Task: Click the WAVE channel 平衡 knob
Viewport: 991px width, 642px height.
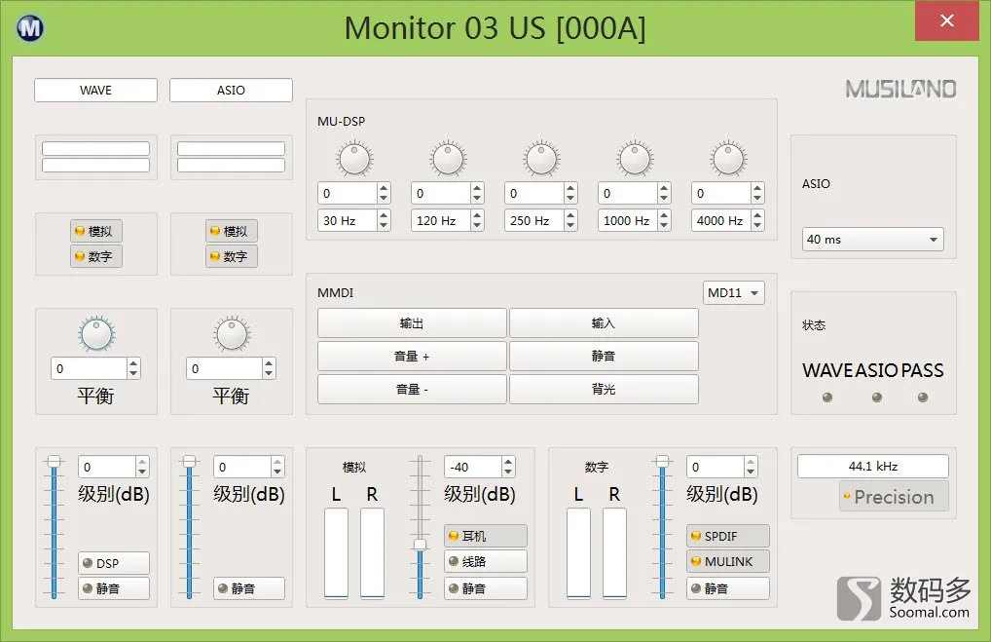Action: 96,334
